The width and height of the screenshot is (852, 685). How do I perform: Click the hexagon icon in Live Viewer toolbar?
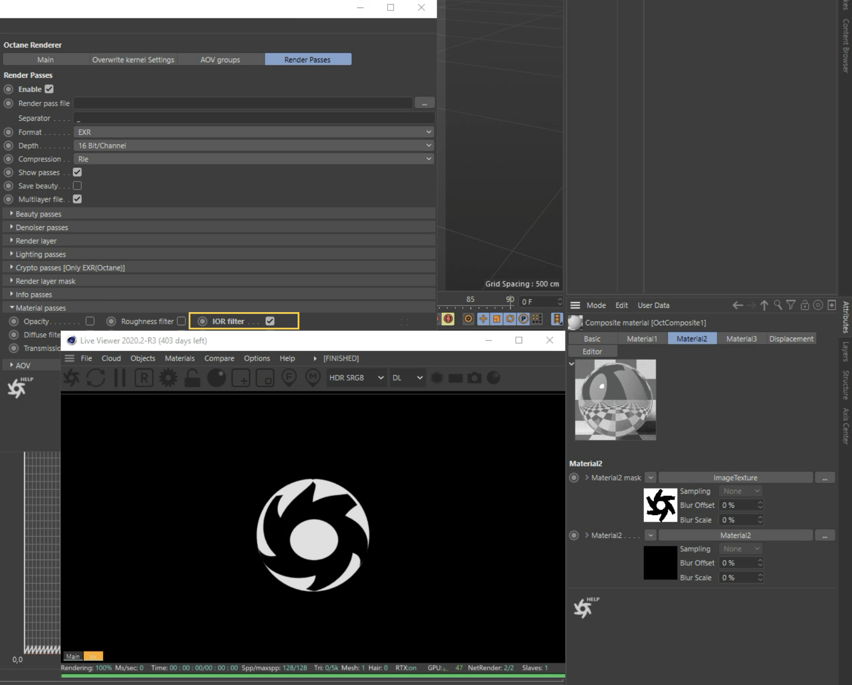coord(437,378)
